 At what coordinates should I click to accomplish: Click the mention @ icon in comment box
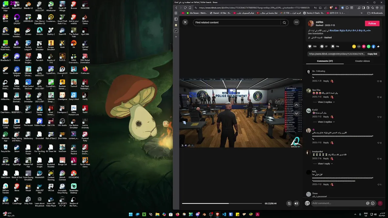tap(368, 203)
